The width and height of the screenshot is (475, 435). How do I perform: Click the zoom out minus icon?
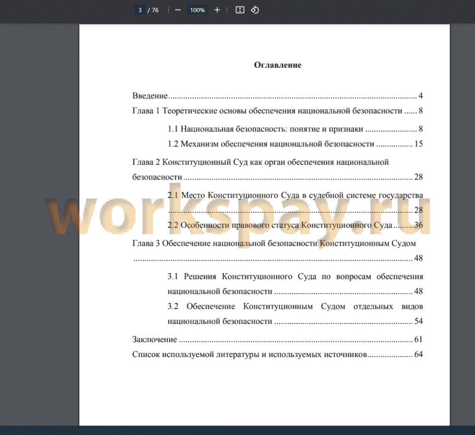tap(178, 10)
